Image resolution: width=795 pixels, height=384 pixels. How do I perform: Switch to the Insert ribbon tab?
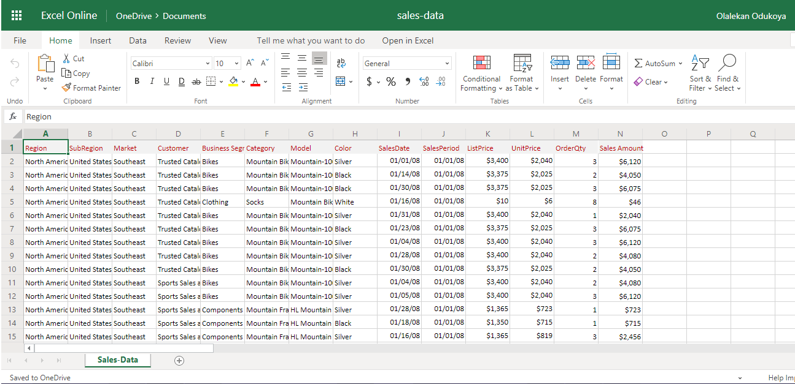pyautogui.click(x=100, y=40)
